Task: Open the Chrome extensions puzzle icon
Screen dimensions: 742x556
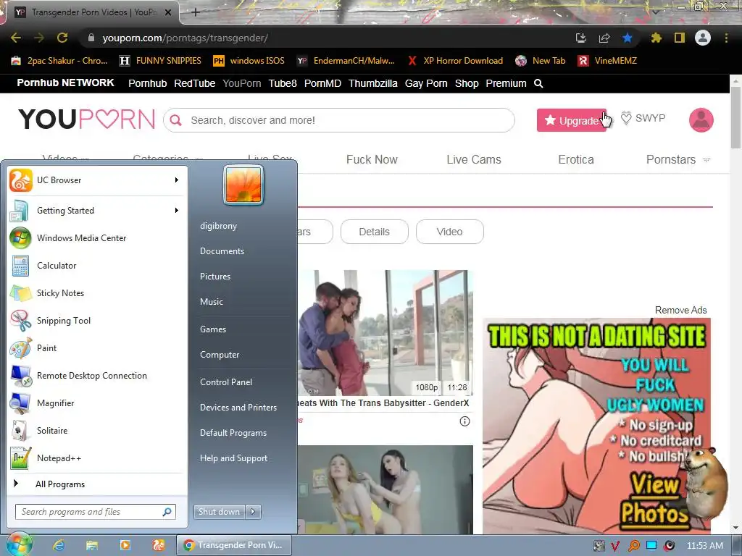Action: pyautogui.click(x=656, y=38)
